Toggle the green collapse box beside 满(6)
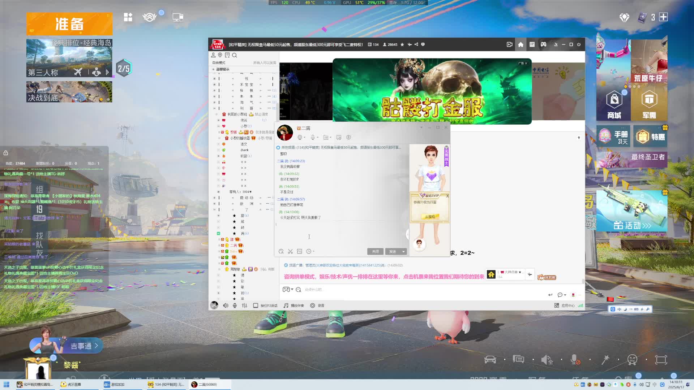This screenshot has height=390, width=694. coord(218,234)
